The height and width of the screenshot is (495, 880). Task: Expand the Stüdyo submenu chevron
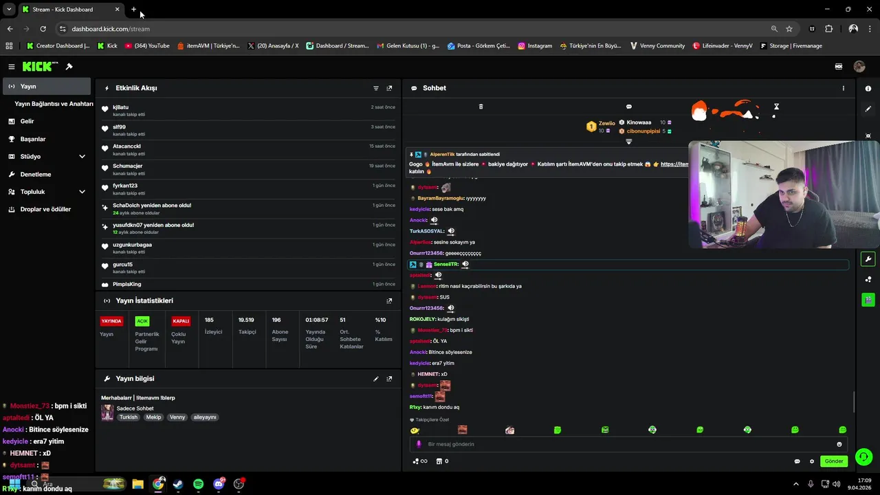[82, 157]
